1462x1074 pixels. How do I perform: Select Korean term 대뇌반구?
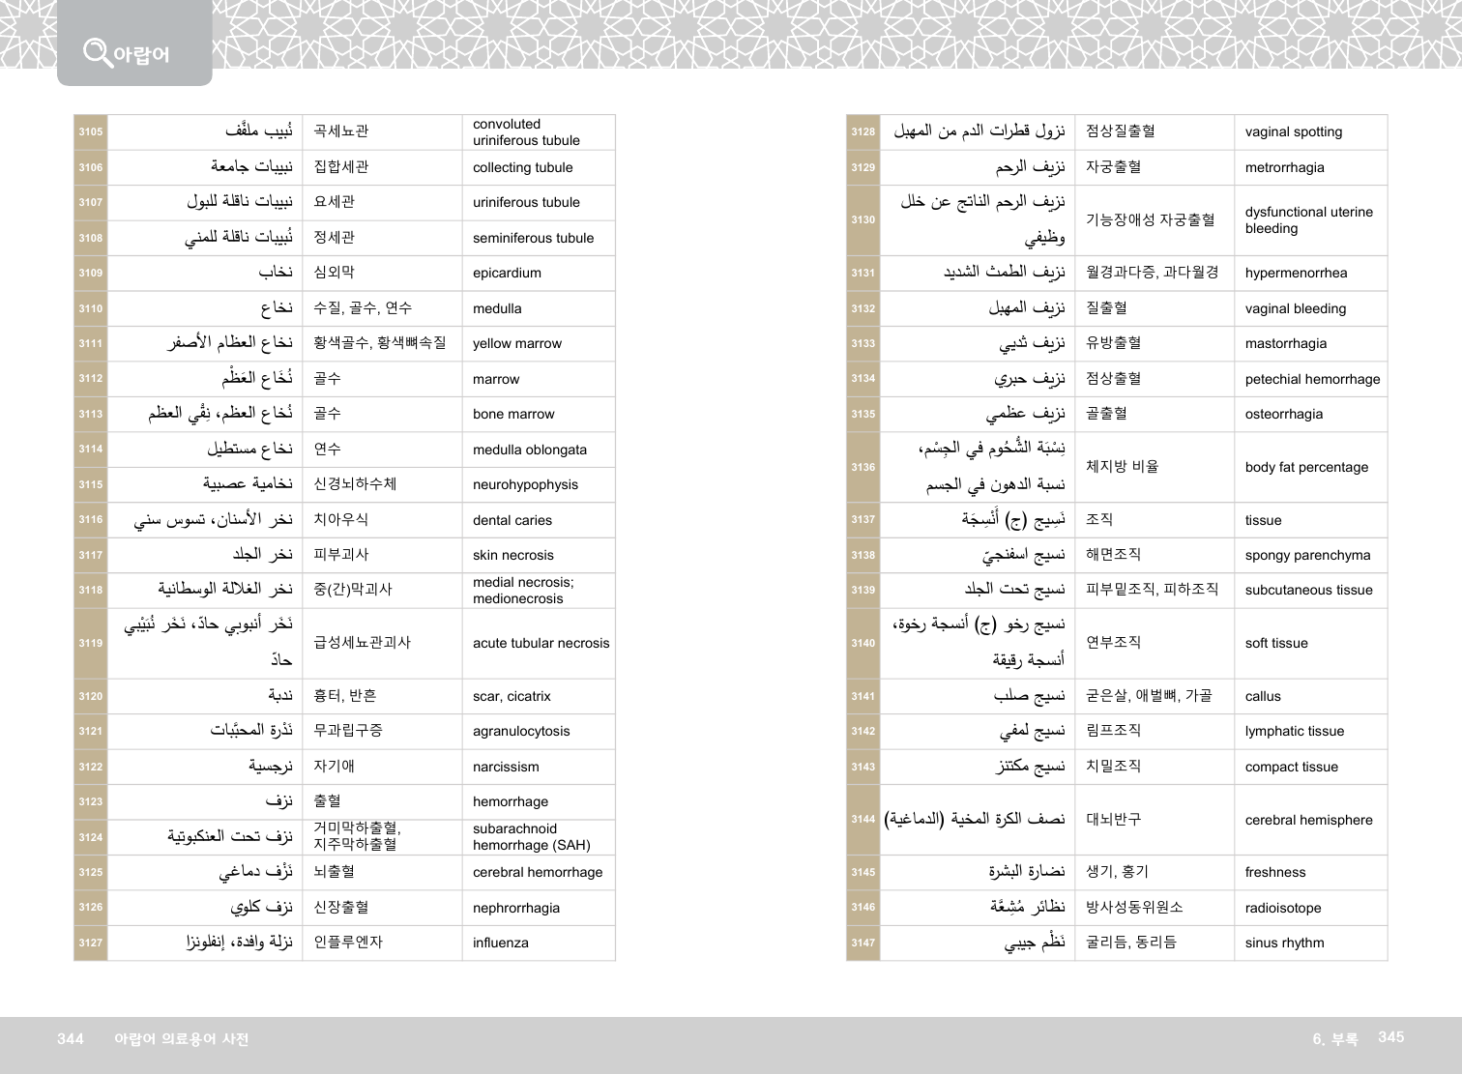(1113, 819)
